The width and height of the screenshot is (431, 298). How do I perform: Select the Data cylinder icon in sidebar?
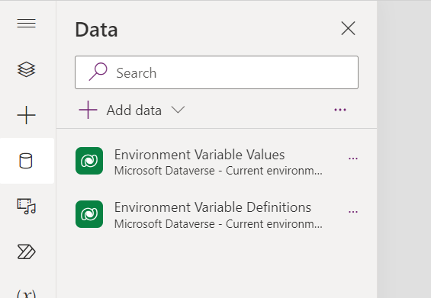[x=26, y=161]
